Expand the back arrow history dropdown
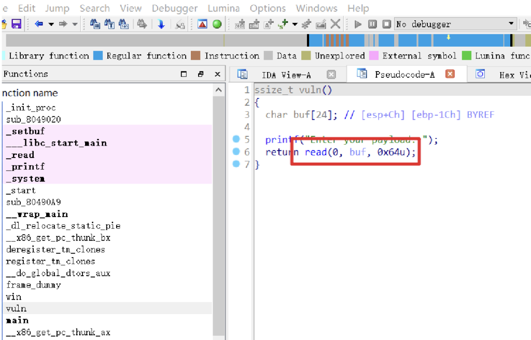This screenshot has height=340, width=531. point(51,24)
